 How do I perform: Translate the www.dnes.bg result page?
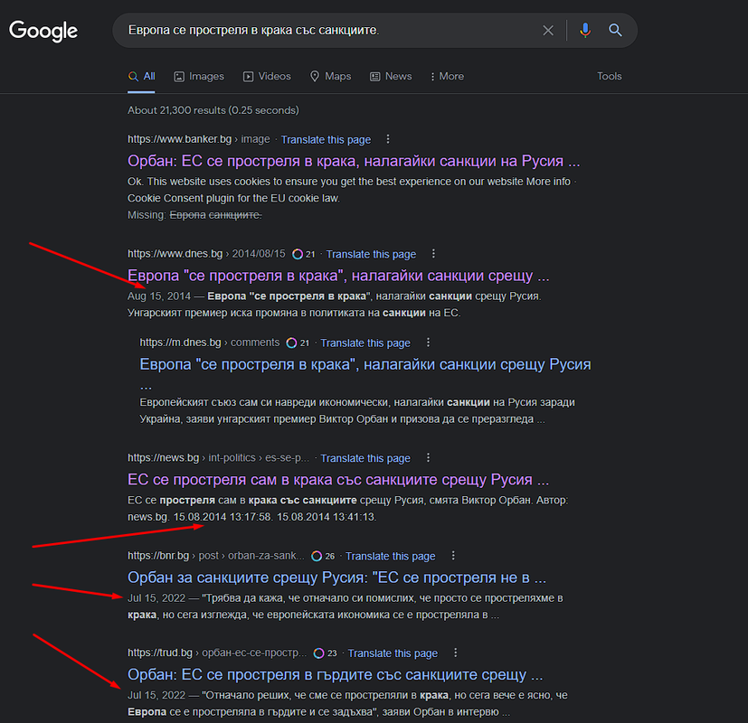click(371, 254)
